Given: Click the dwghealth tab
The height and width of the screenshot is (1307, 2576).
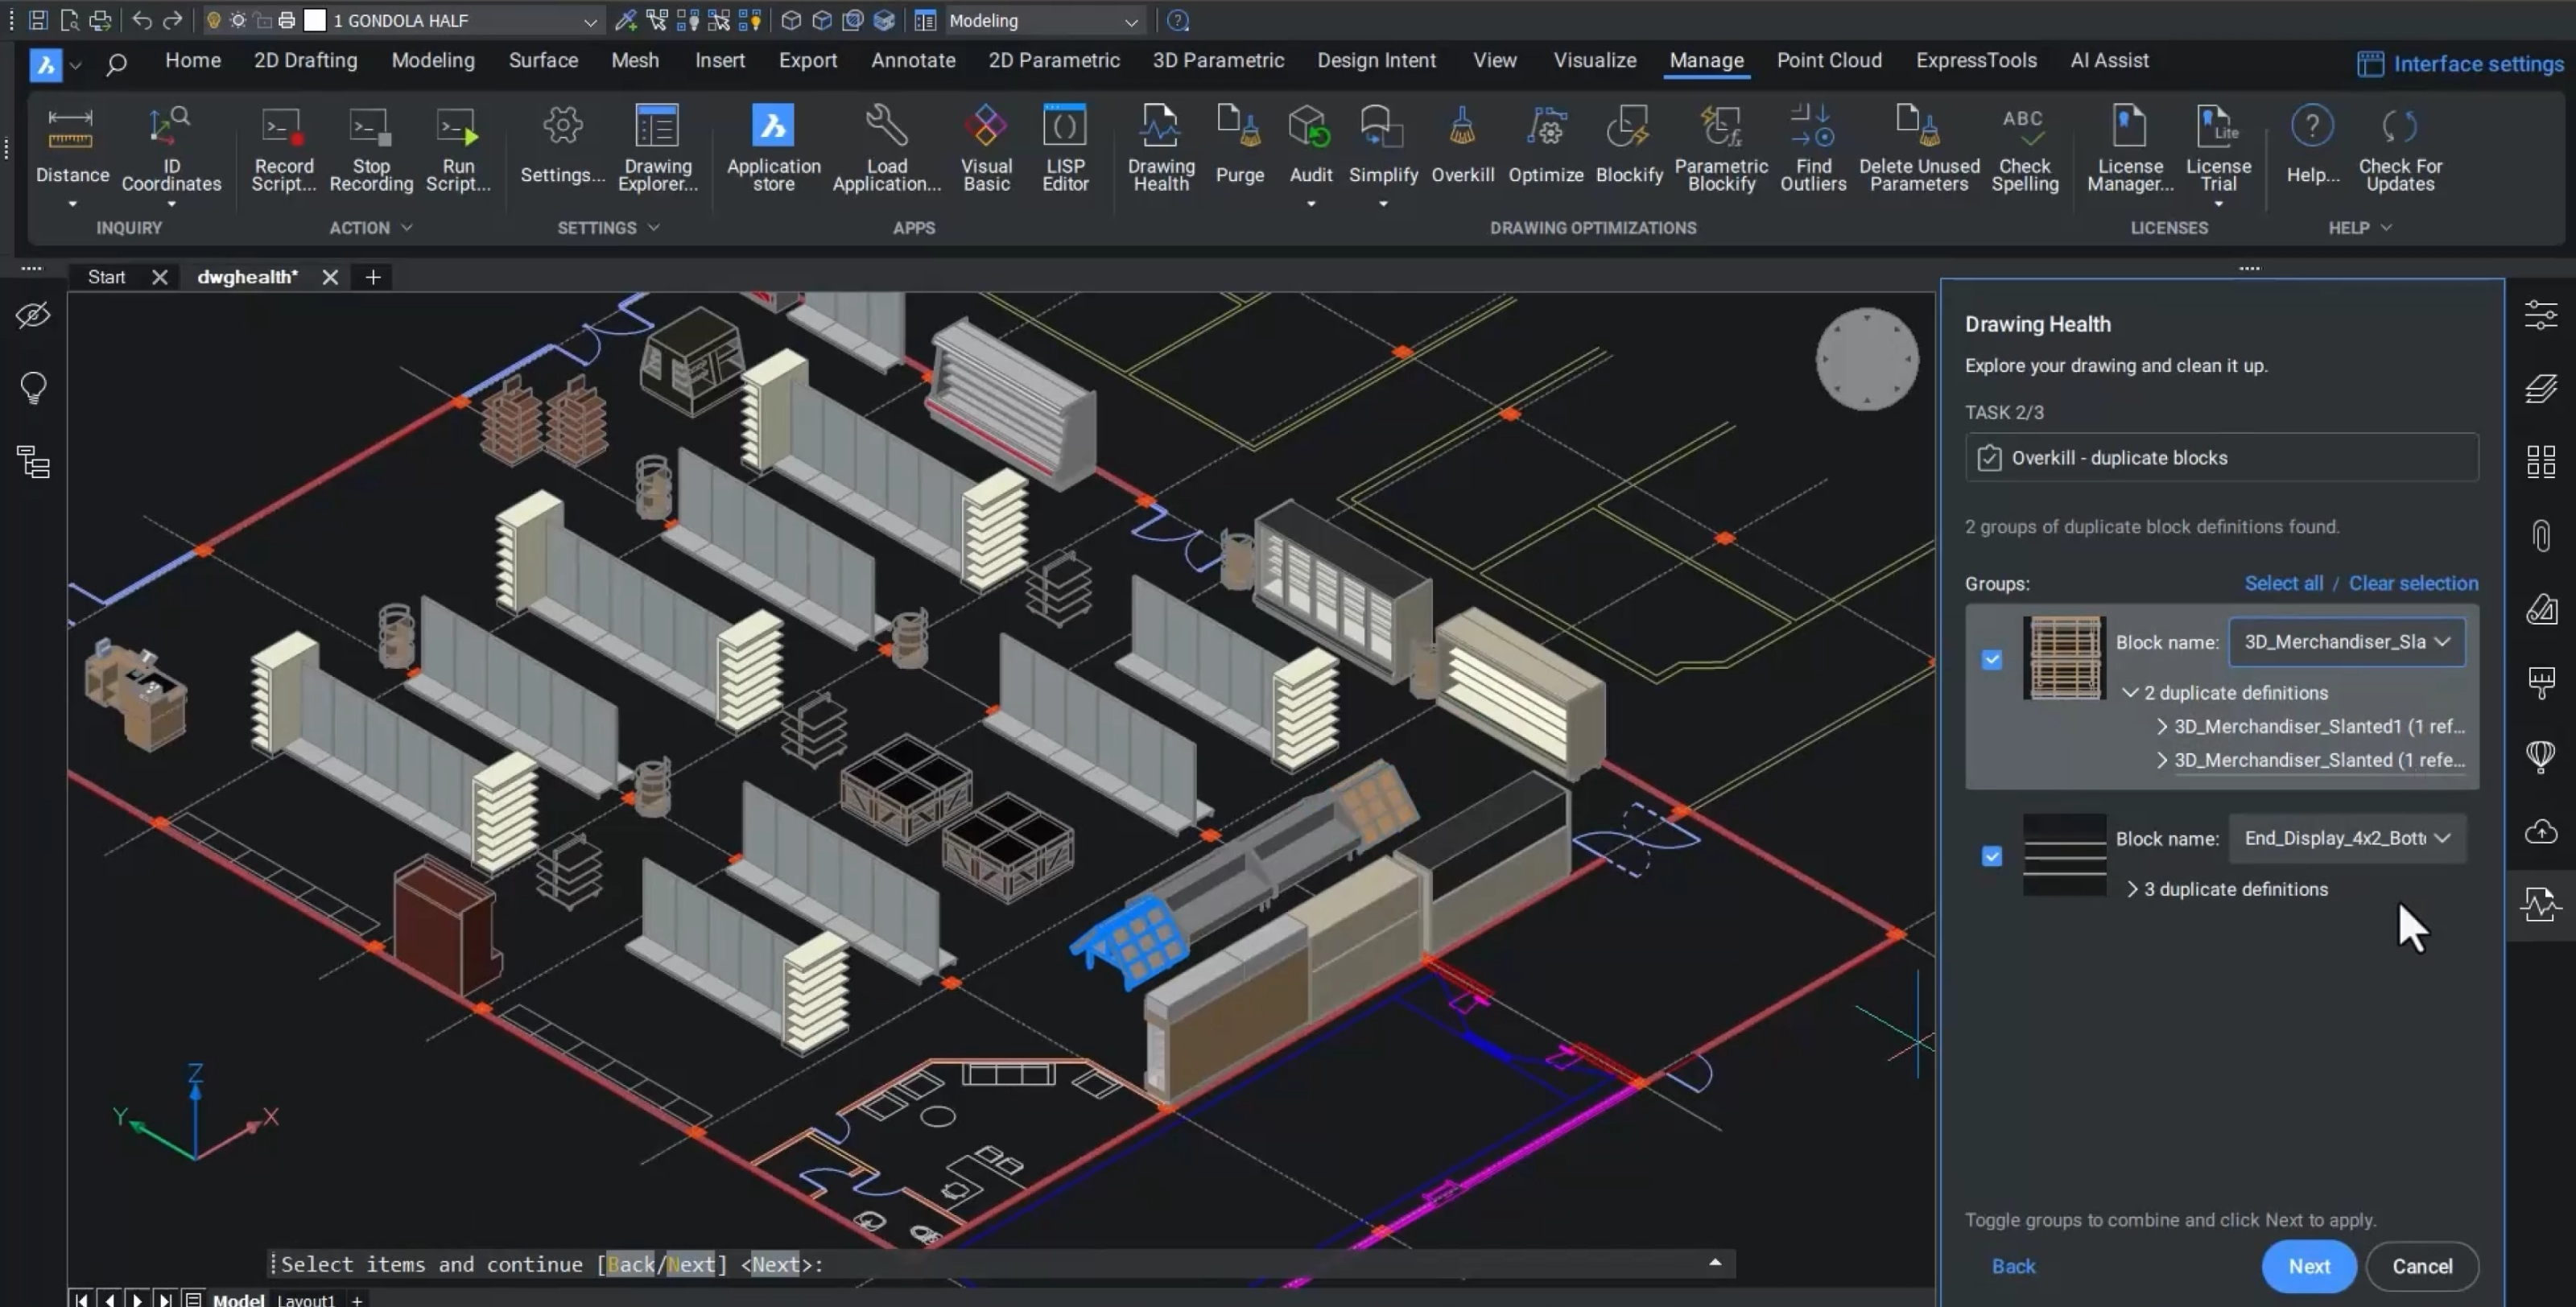Looking at the screenshot, I should pyautogui.click(x=249, y=275).
